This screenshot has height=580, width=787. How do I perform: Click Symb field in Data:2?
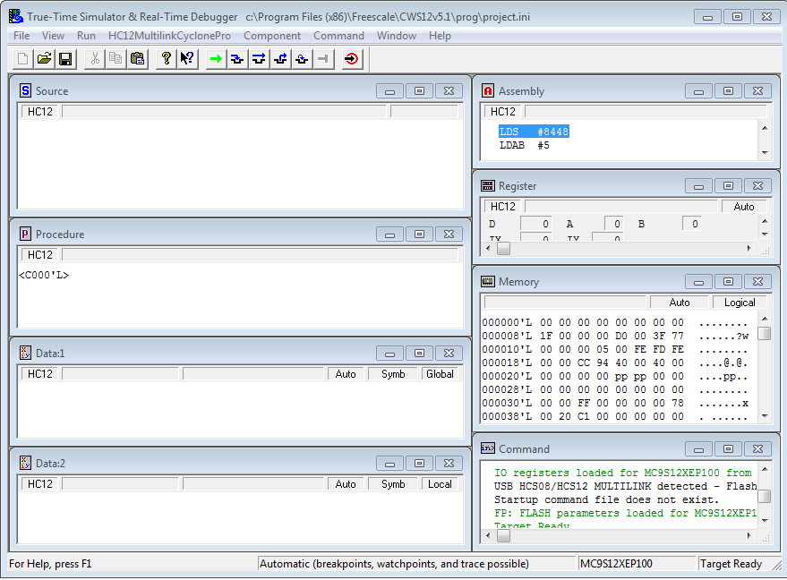393,483
